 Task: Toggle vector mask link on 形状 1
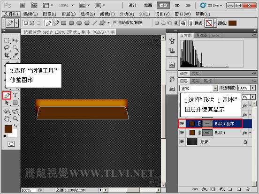tap(199, 133)
